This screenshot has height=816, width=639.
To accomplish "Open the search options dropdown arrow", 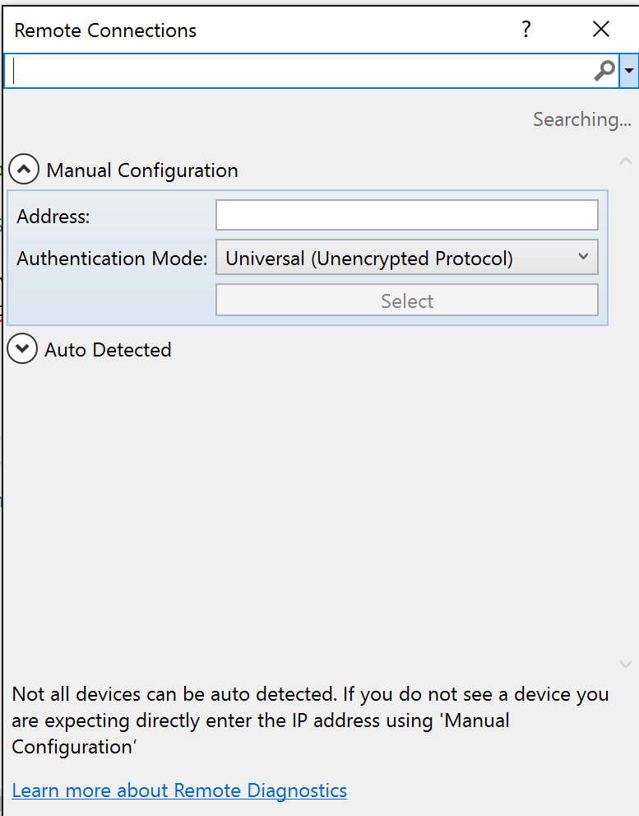I will point(628,71).
